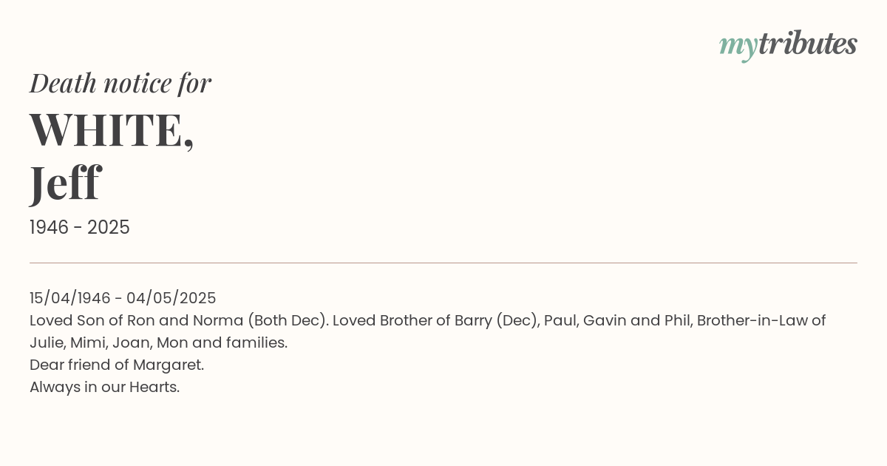The height and width of the screenshot is (466, 887).
Task: Click the birth date 15/04/1946
Action: [69, 298]
